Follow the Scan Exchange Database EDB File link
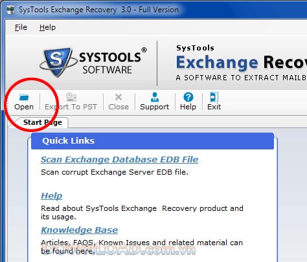307x262 pixels. pyautogui.click(x=119, y=160)
